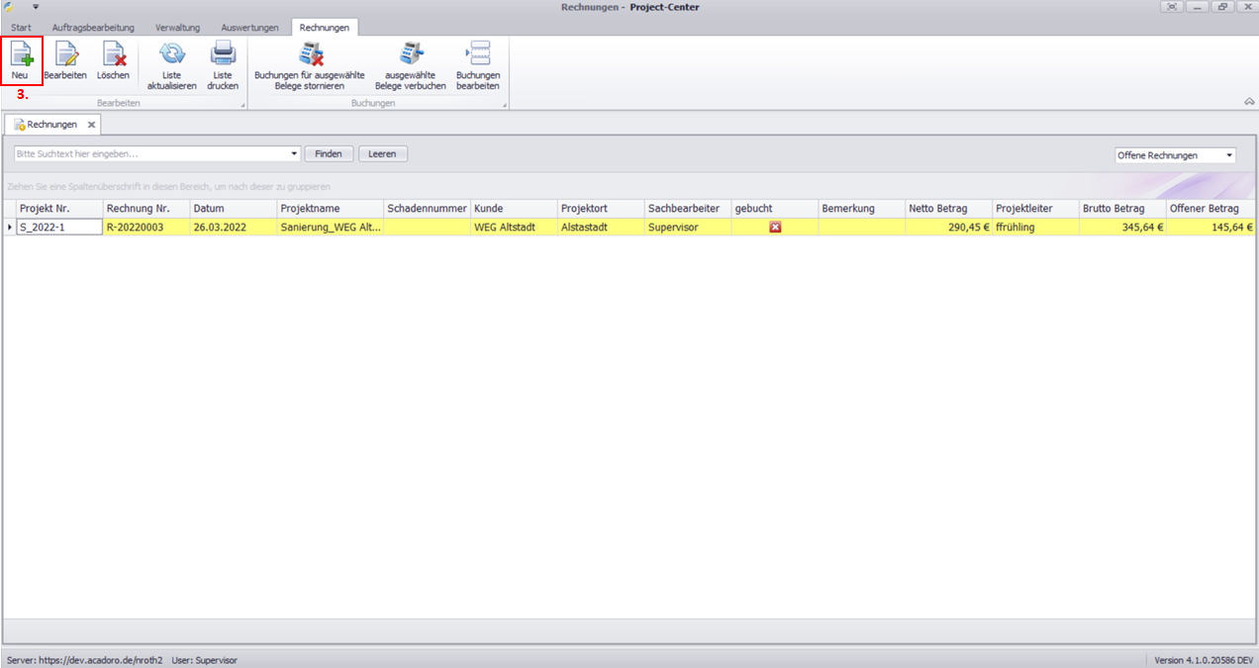Click ausgewählte Belege verbuchen icon
Image resolution: width=1259 pixels, height=668 pixels.
[x=410, y=54]
